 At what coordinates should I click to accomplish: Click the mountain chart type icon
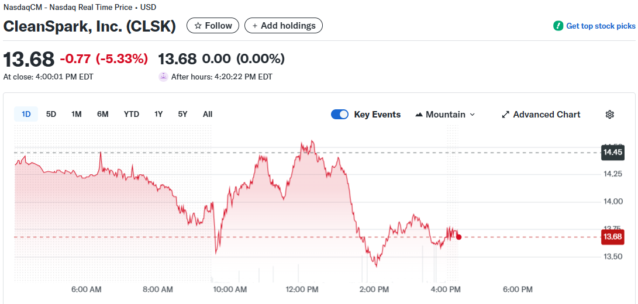point(419,115)
